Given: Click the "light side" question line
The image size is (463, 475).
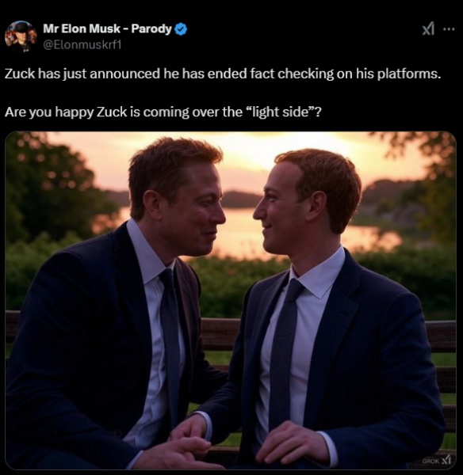Looking at the screenshot, I should click(163, 112).
